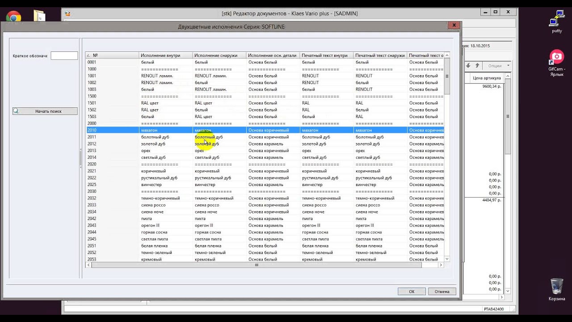Select row 2021
Screen dimensions: 572x322
point(265,171)
